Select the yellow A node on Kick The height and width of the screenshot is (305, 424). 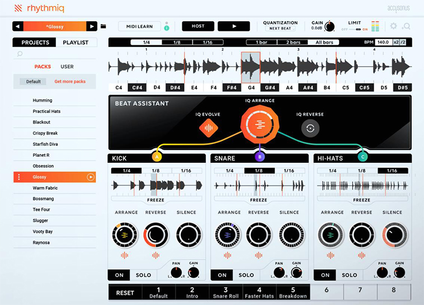point(157,157)
